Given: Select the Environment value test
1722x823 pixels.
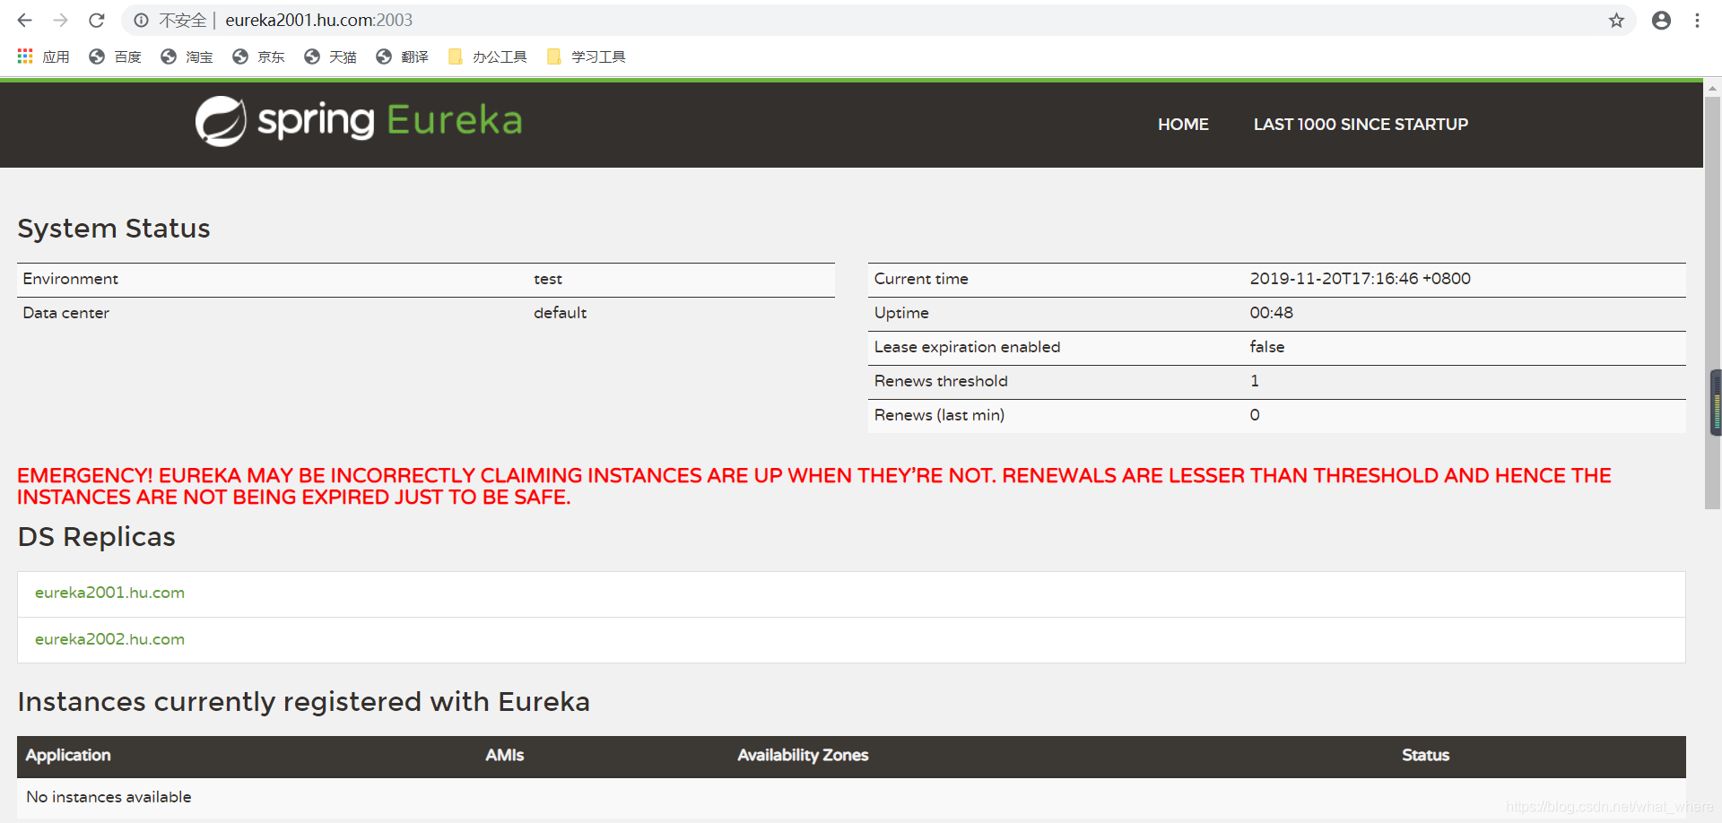Looking at the screenshot, I should pos(548,279).
